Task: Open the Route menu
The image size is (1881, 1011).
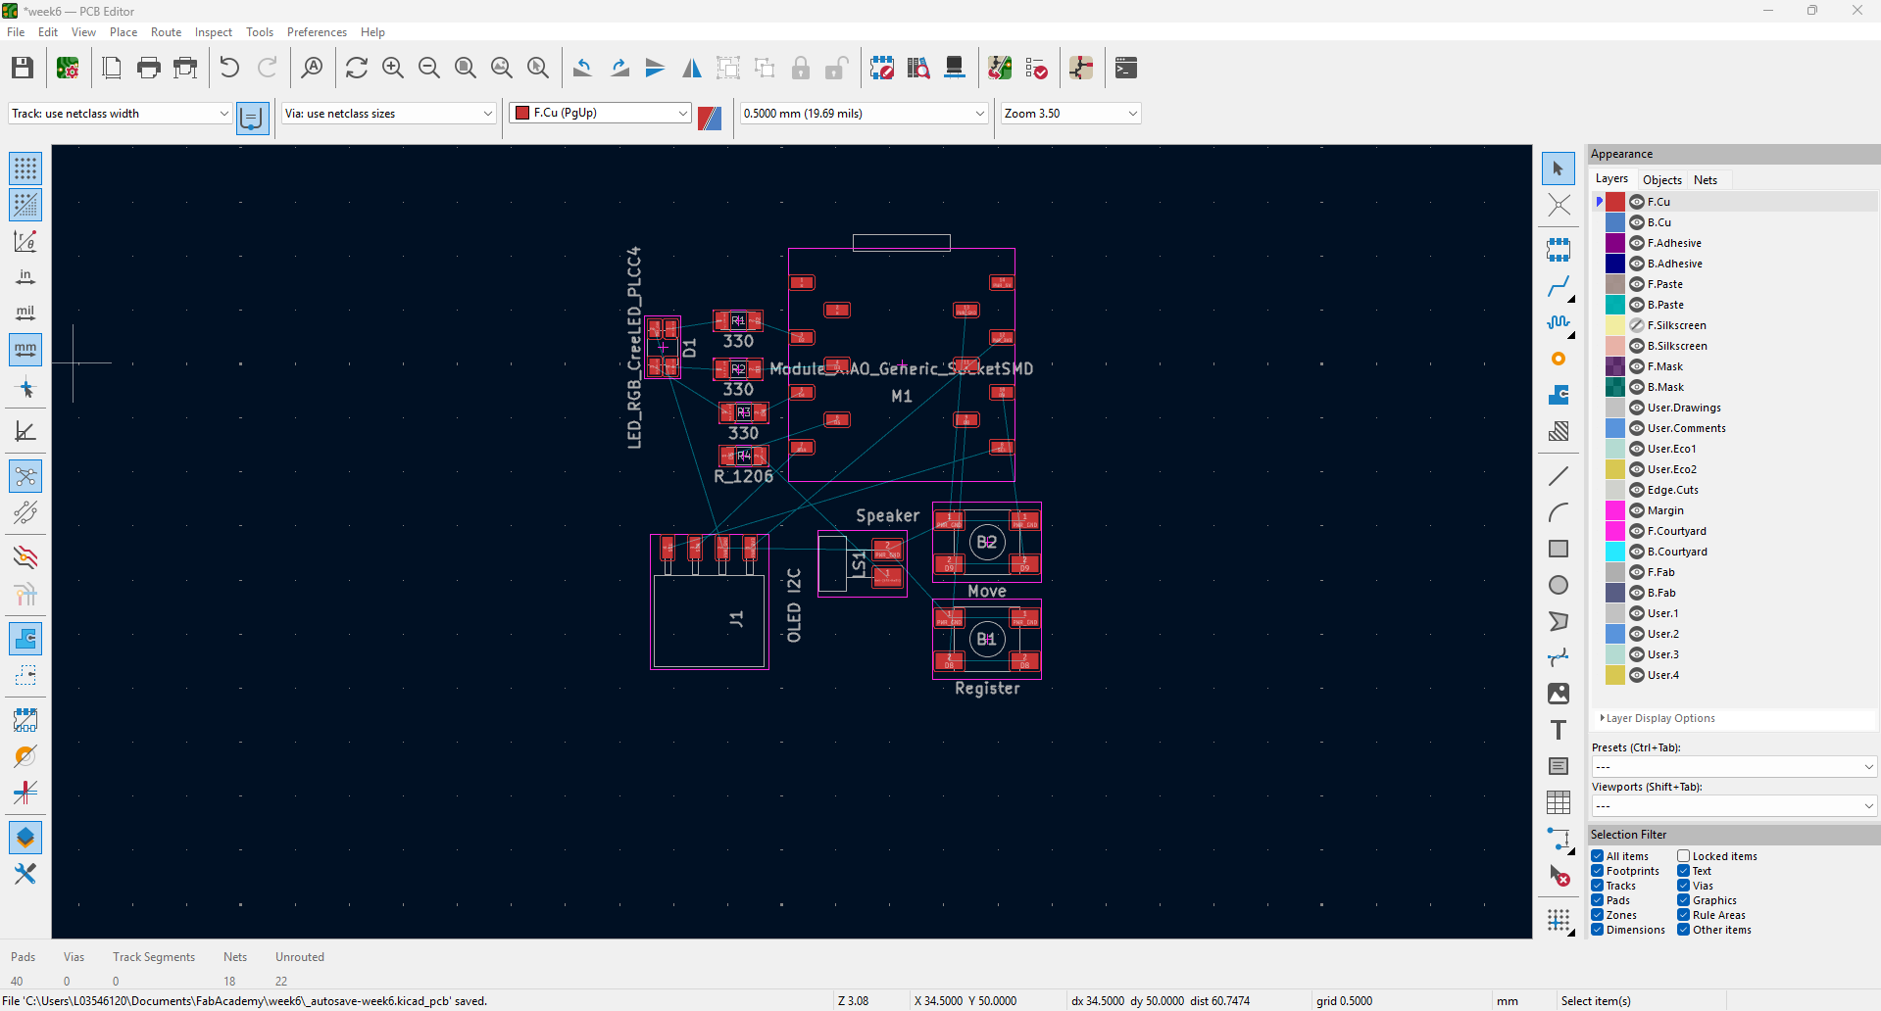Action: pos(166,32)
